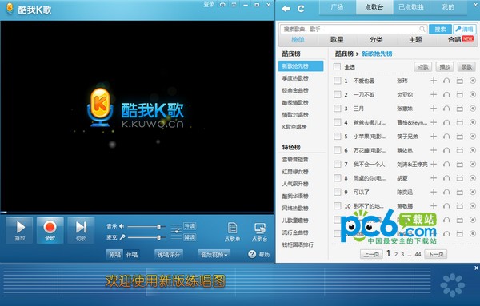
Task: Check the box for song 7 我不会一个人
Action: coord(337,164)
